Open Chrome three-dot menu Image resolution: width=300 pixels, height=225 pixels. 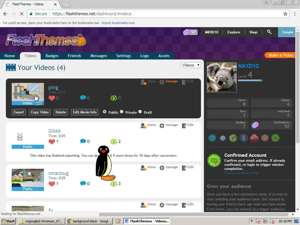295,14
